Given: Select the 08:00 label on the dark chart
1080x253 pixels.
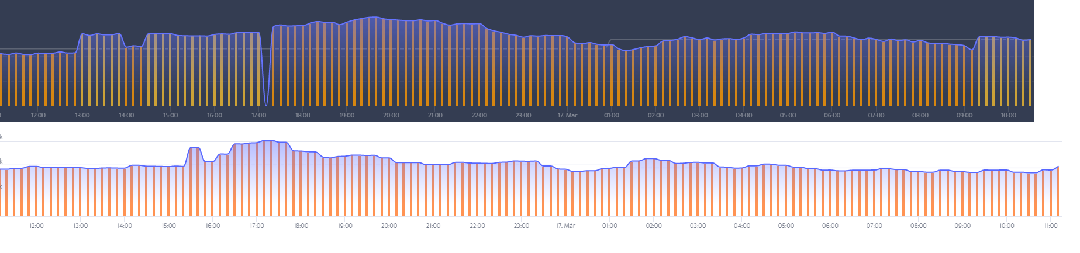Looking at the screenshot, I should click(x=920, y=115).
